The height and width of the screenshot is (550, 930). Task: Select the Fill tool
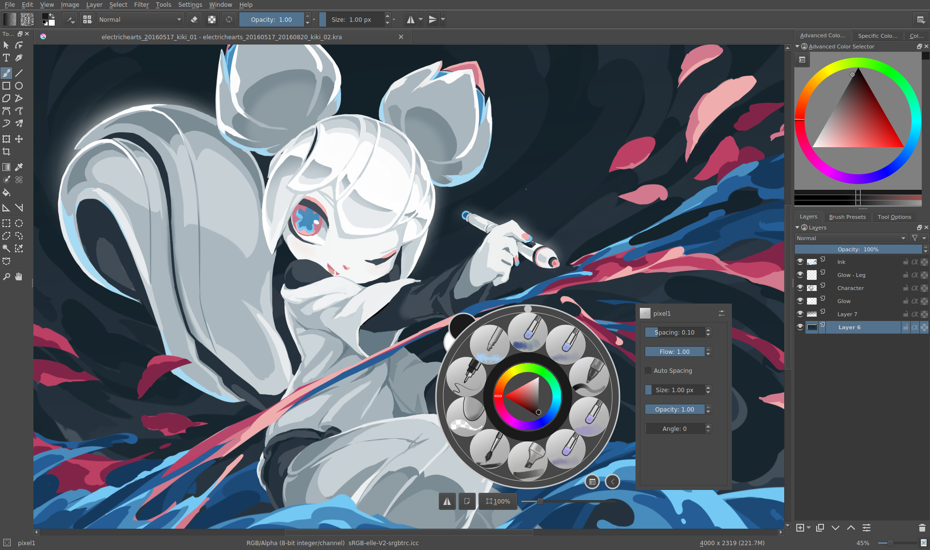coord(8,193)
